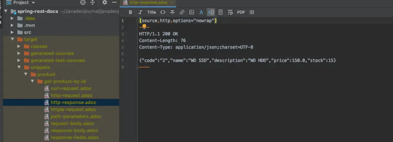Toggle bold formatting in the AsciiDoc toolbar
Viewport: 393px width, 142px height.
coord(130,12)
